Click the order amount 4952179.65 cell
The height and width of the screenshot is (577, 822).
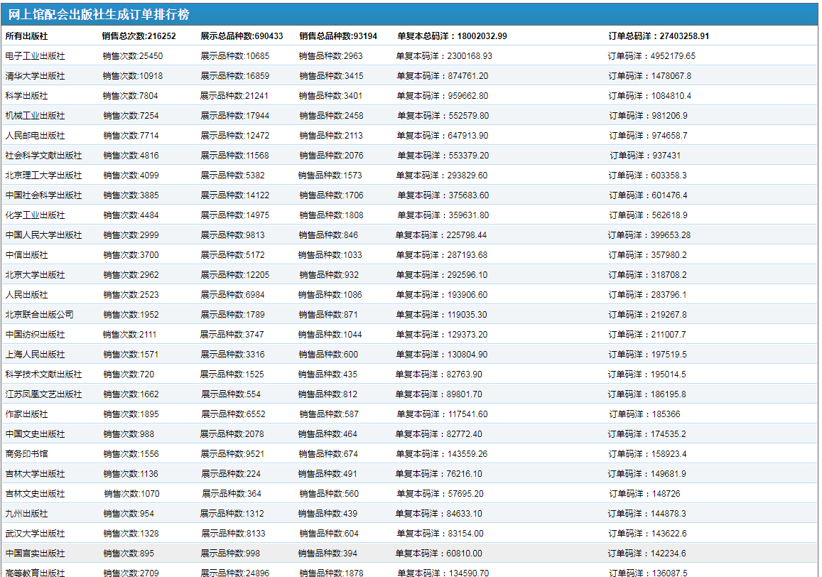[x=651, y=56]
